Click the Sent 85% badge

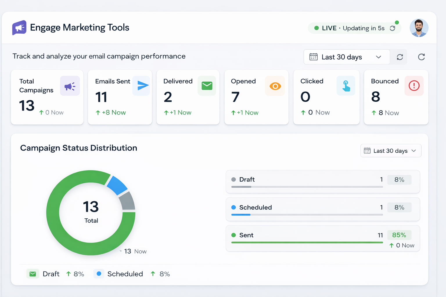399,235
